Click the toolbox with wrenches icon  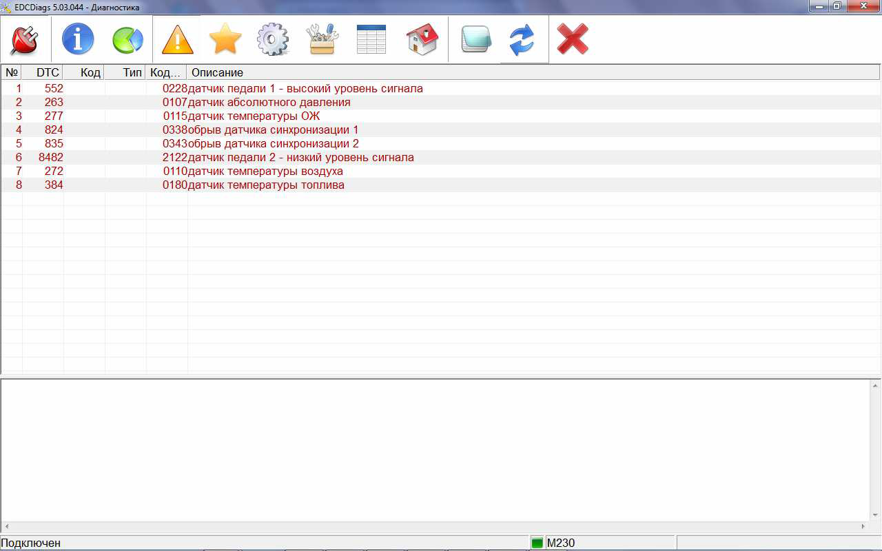[322, 40]
